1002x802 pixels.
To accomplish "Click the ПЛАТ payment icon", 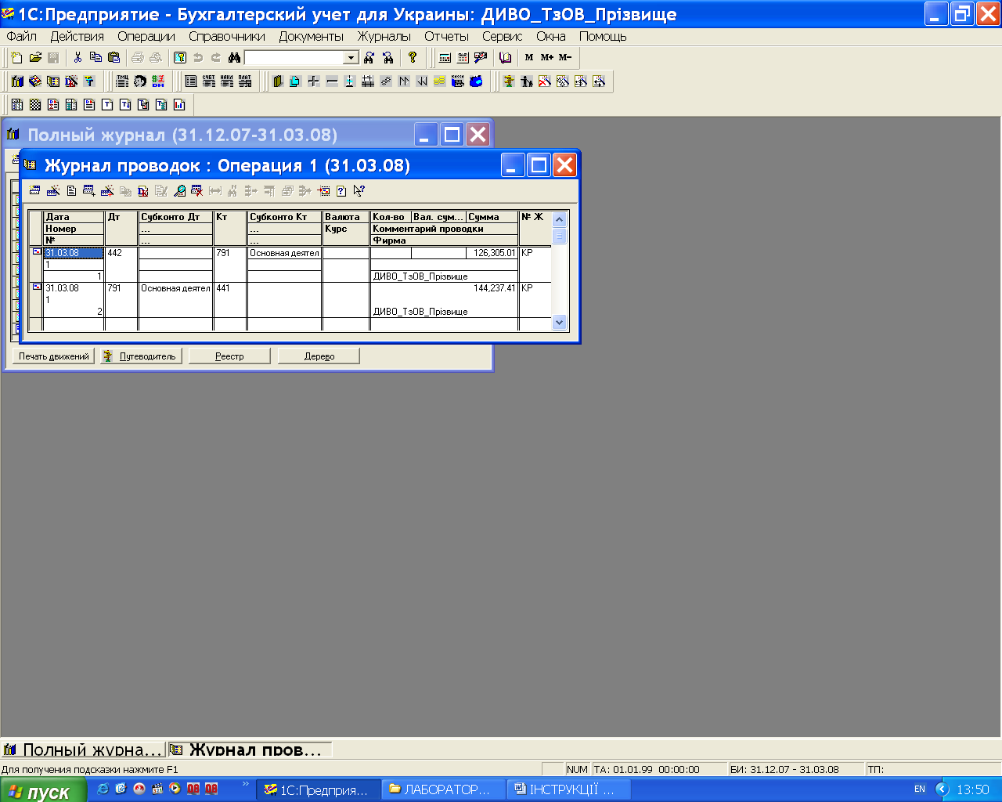I will [245, 81].
